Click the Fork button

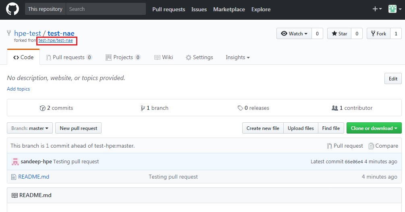(x=378, y=33)
